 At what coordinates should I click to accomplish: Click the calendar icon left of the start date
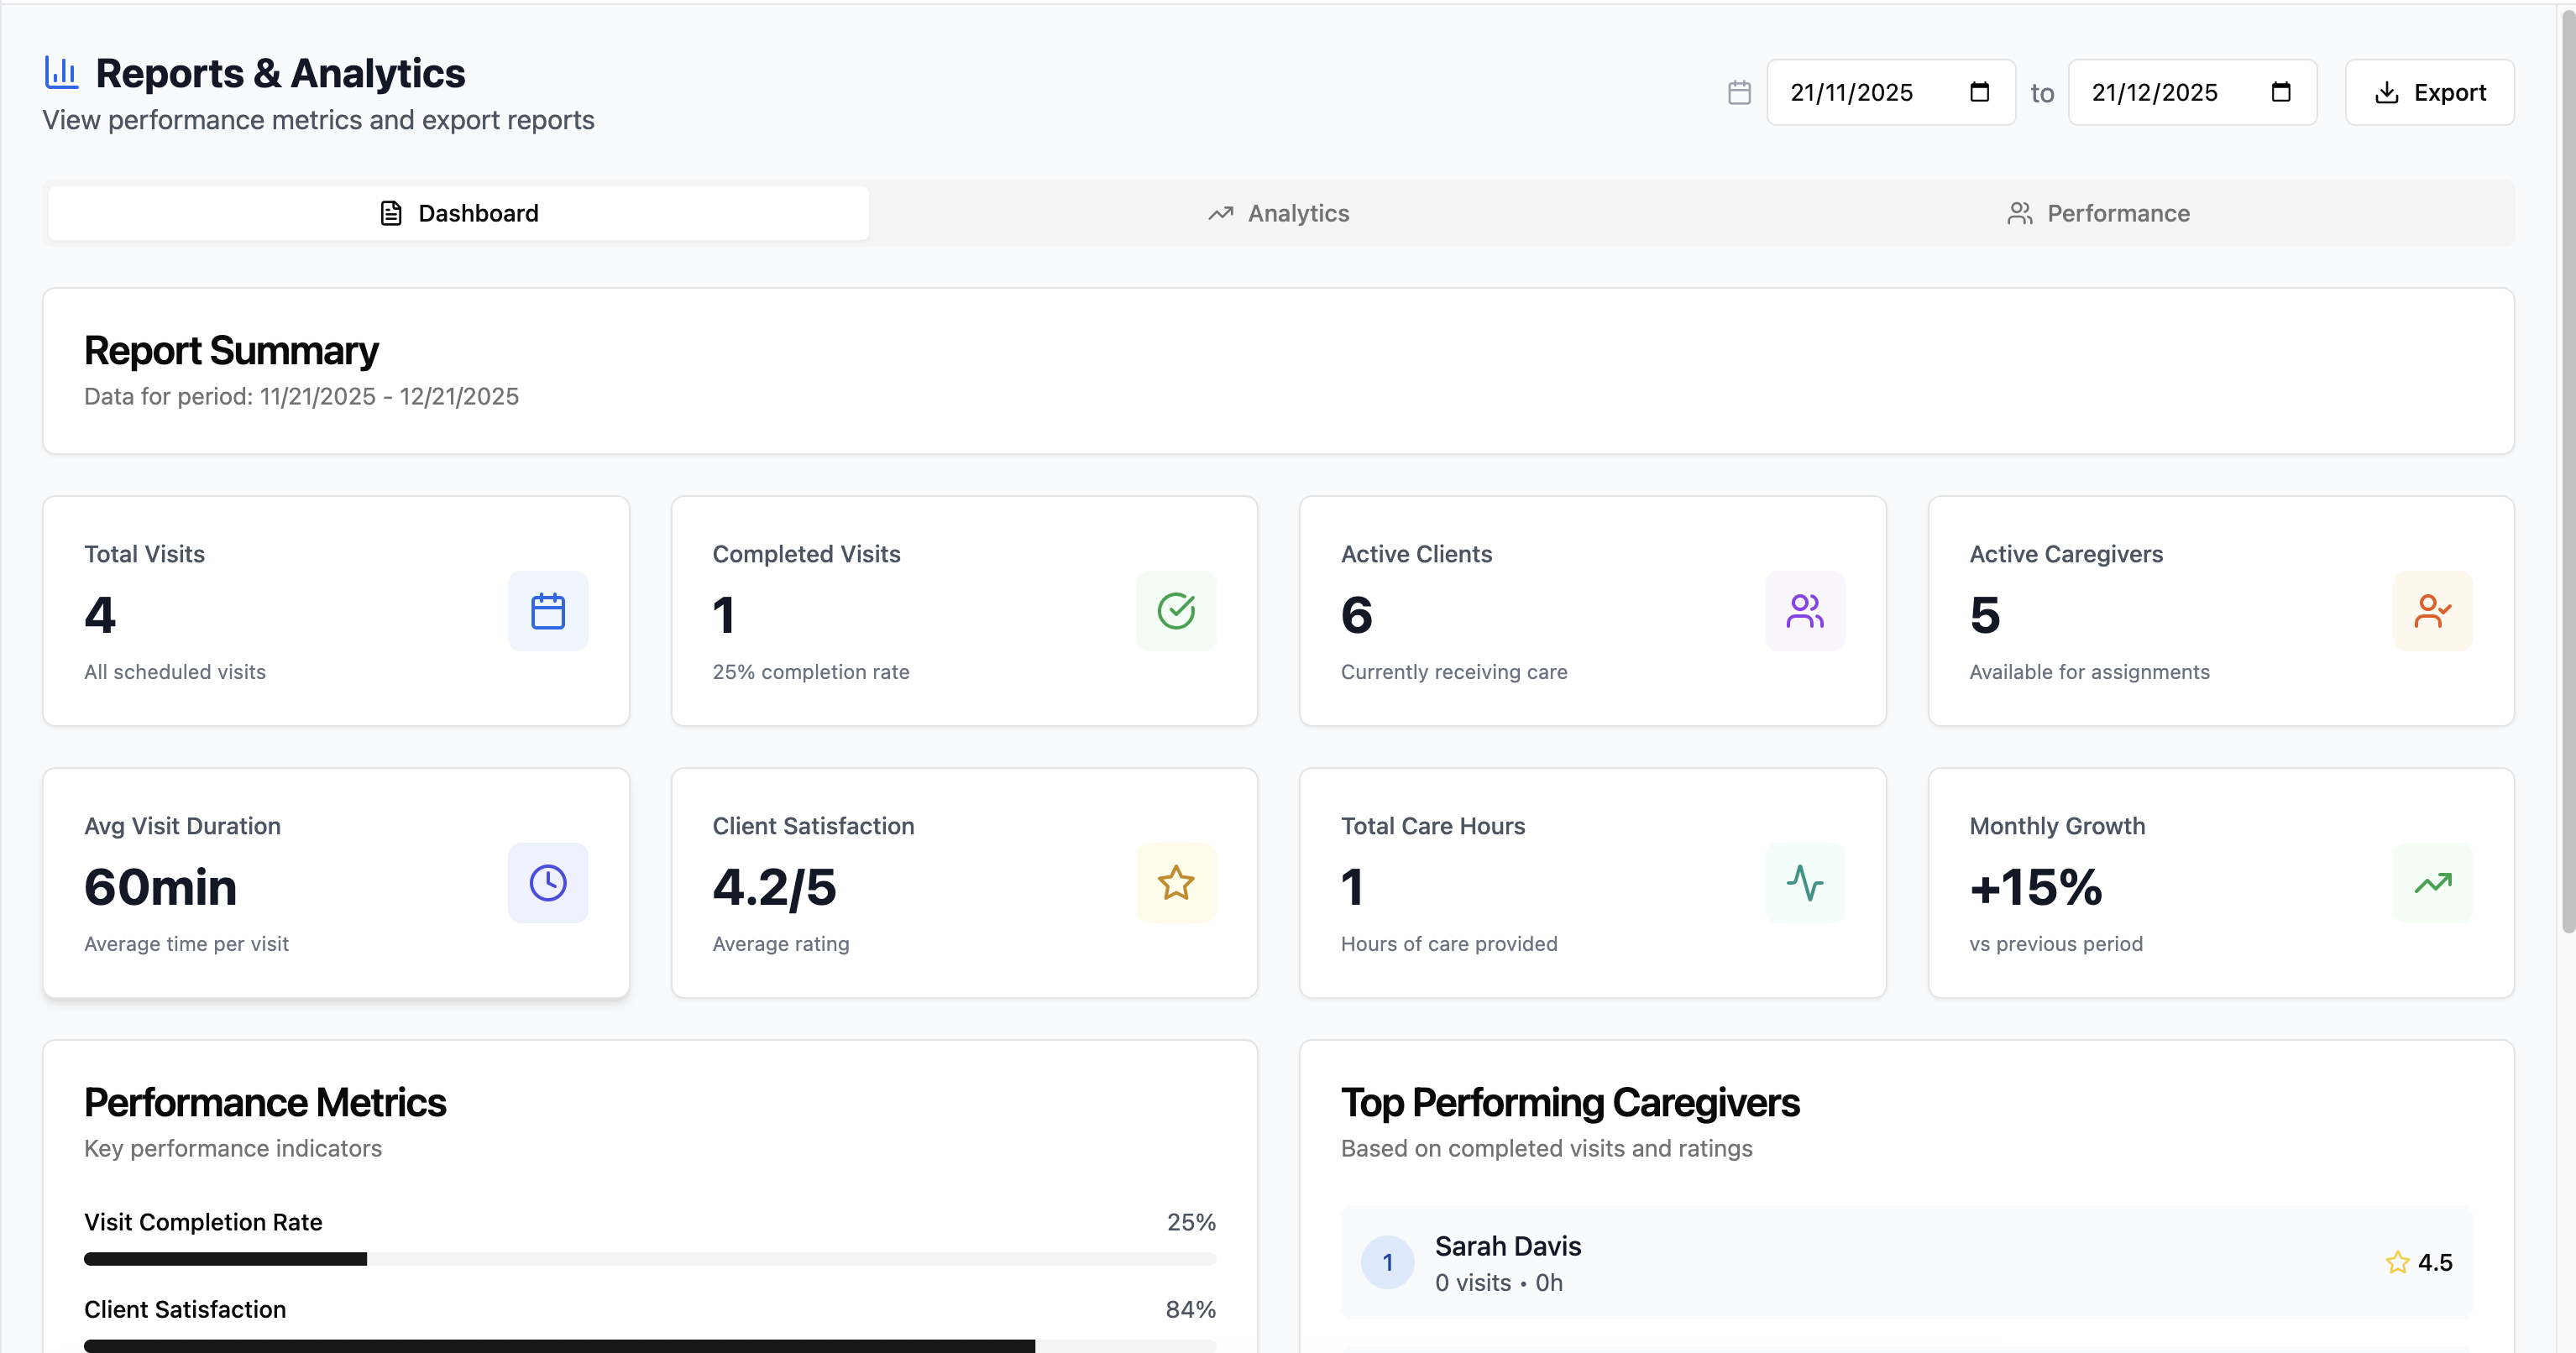[x=1739, y=92]
